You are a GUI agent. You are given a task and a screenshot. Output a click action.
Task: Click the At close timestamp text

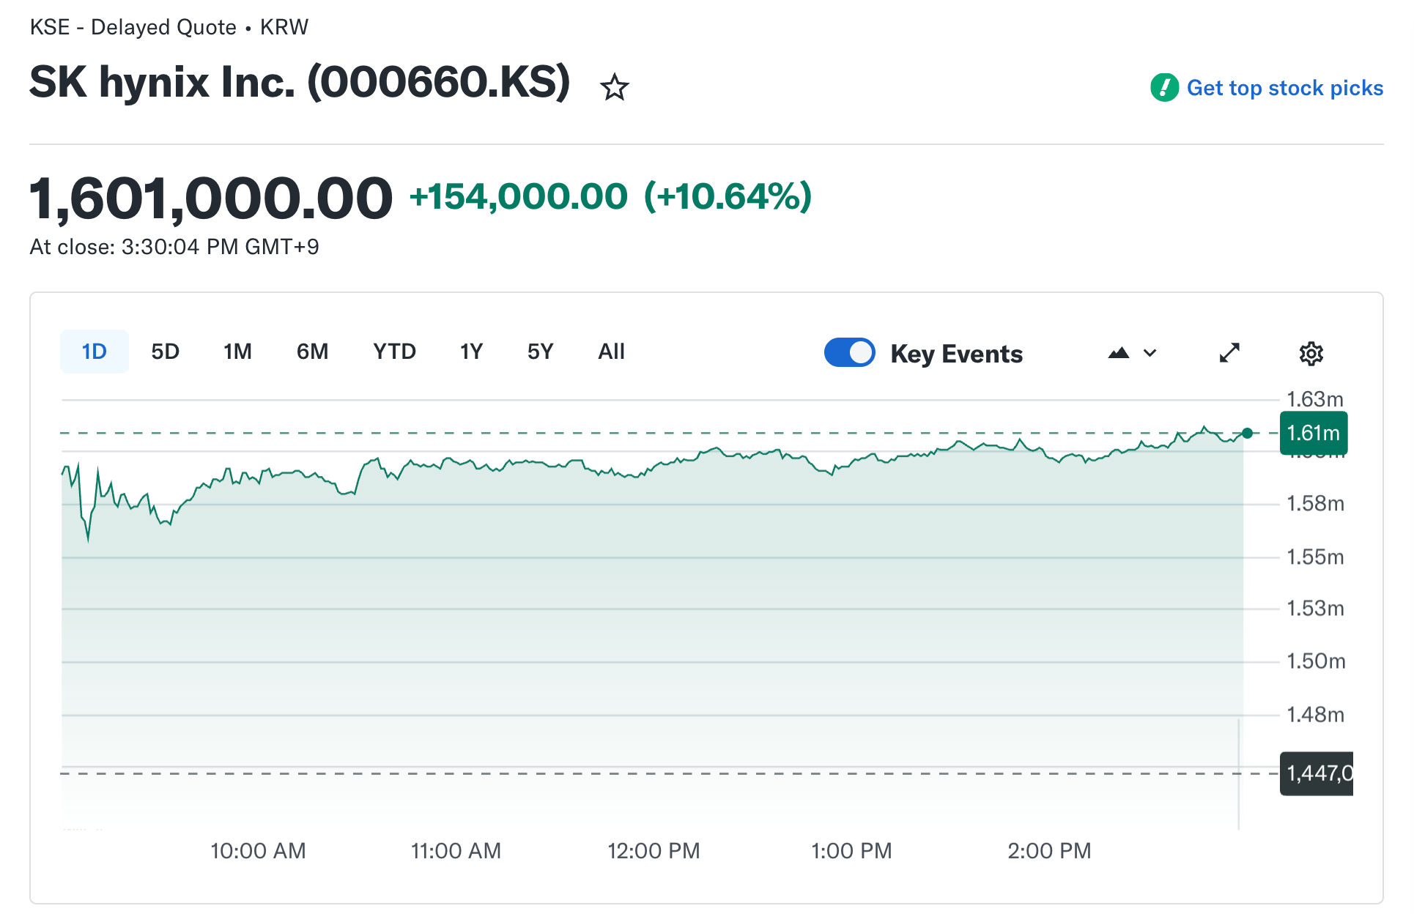[x=174, y=247]
